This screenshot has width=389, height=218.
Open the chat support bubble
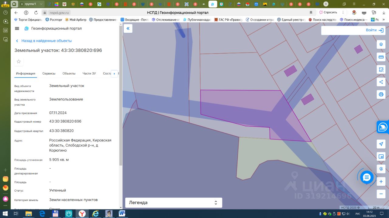[x=367, y=177]
